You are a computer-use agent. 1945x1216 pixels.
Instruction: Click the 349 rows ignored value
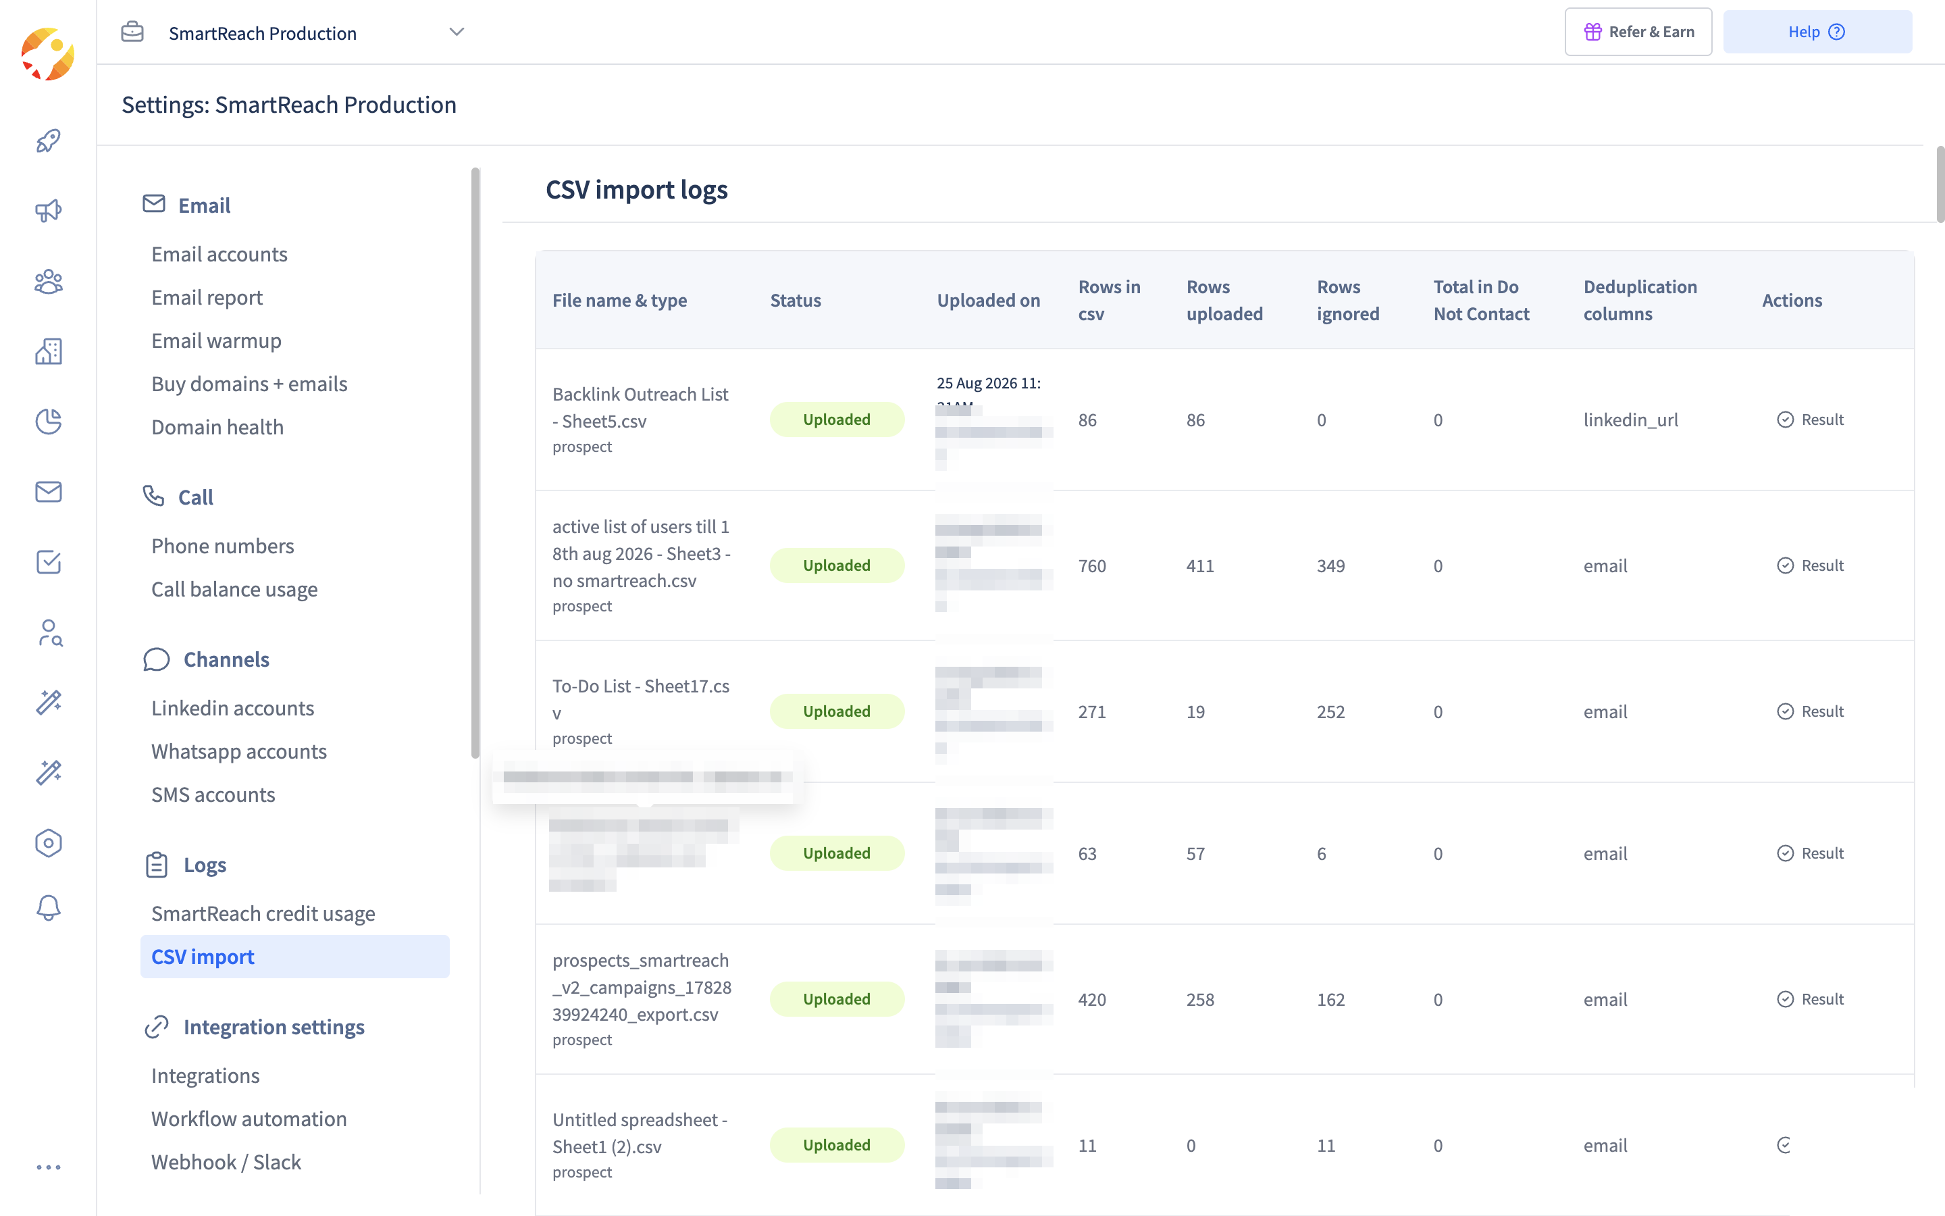pos(1331,566)
